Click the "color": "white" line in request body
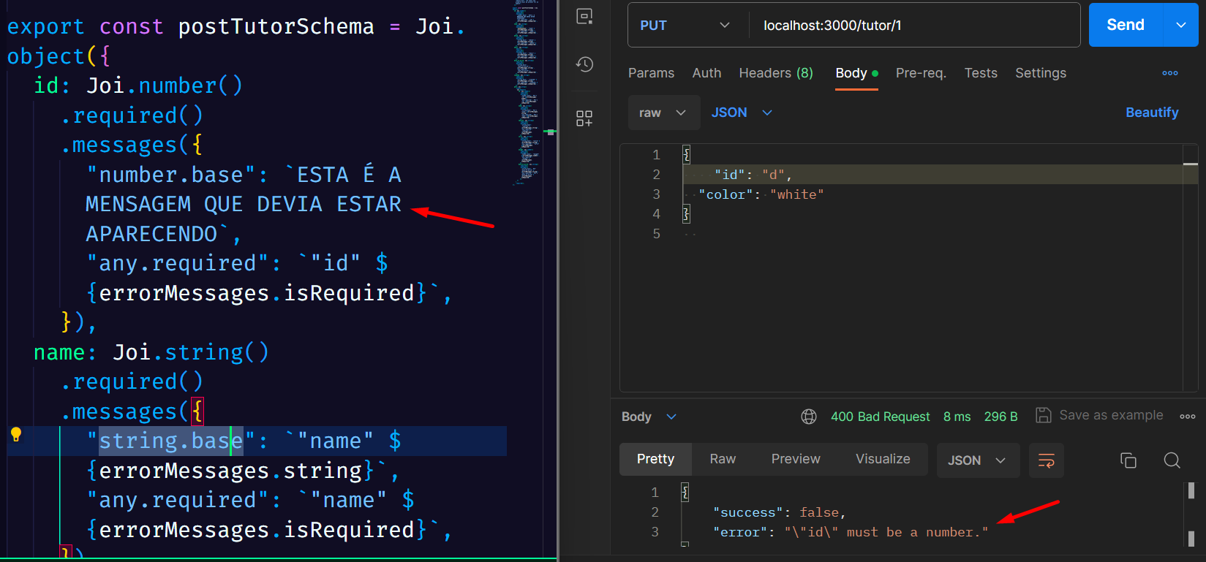 click(761, 194)
